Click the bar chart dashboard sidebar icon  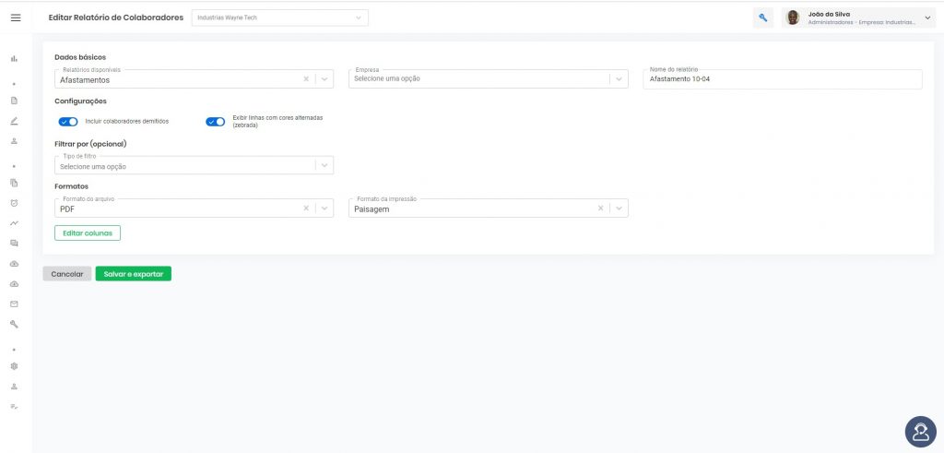click(14, 58)
